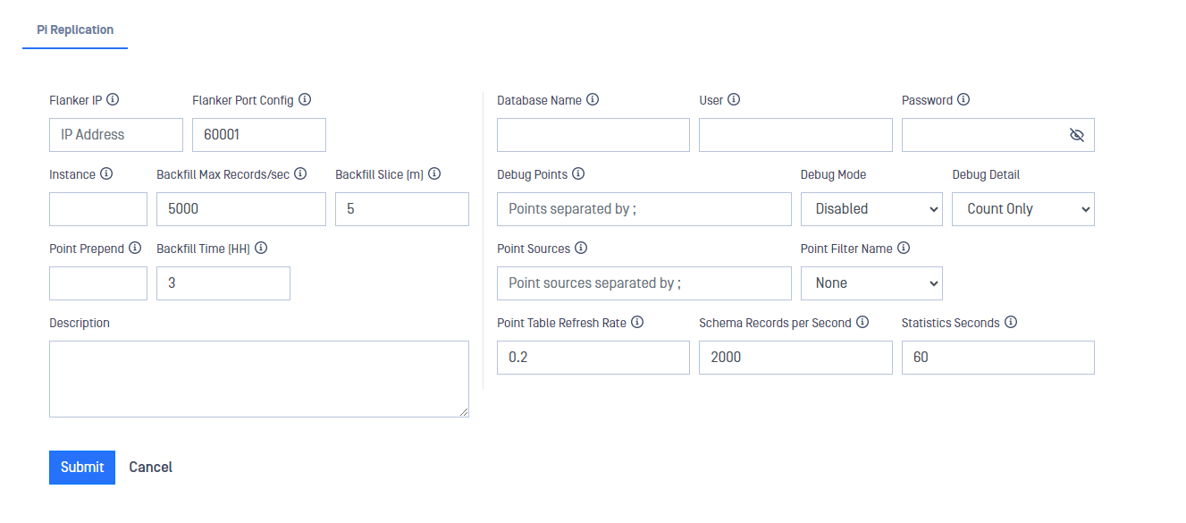Click the info icon beside Backfill Time (HH)
1186x523 pixels.
[262, 249]
